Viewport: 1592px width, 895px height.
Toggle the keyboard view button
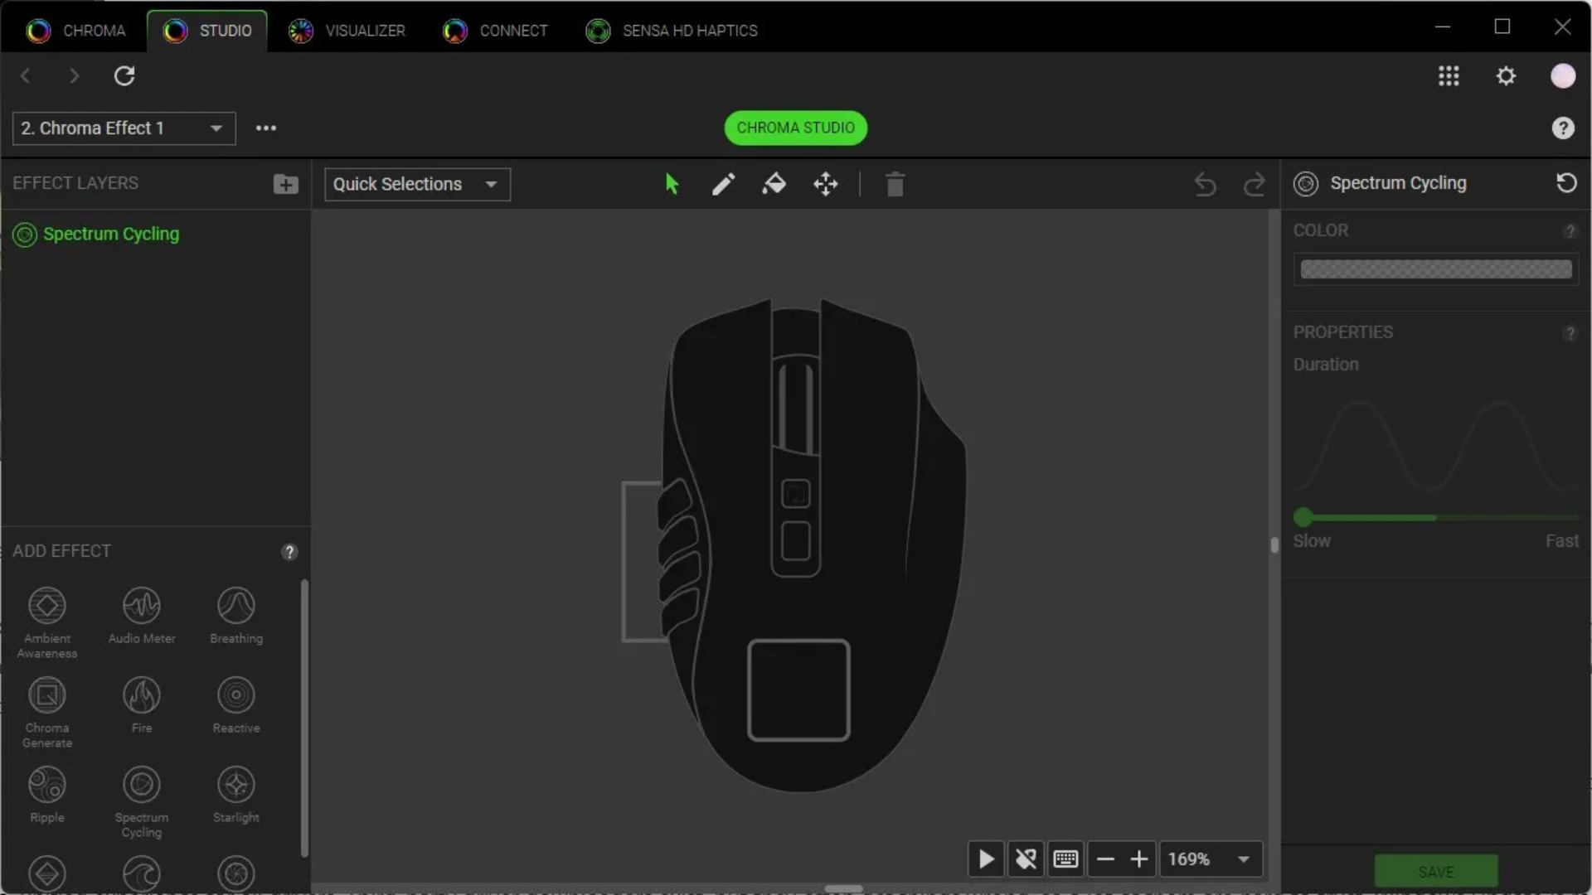[1065, 859]
